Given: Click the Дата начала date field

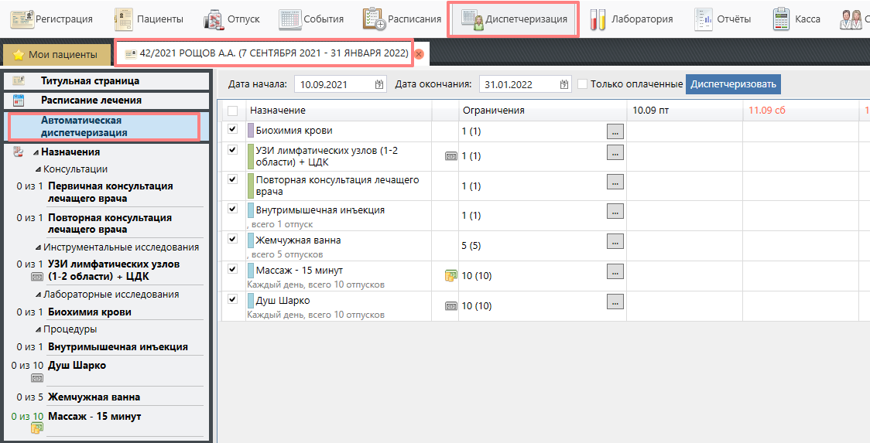Looking at the screenshot, I should [x=334, y=84].
